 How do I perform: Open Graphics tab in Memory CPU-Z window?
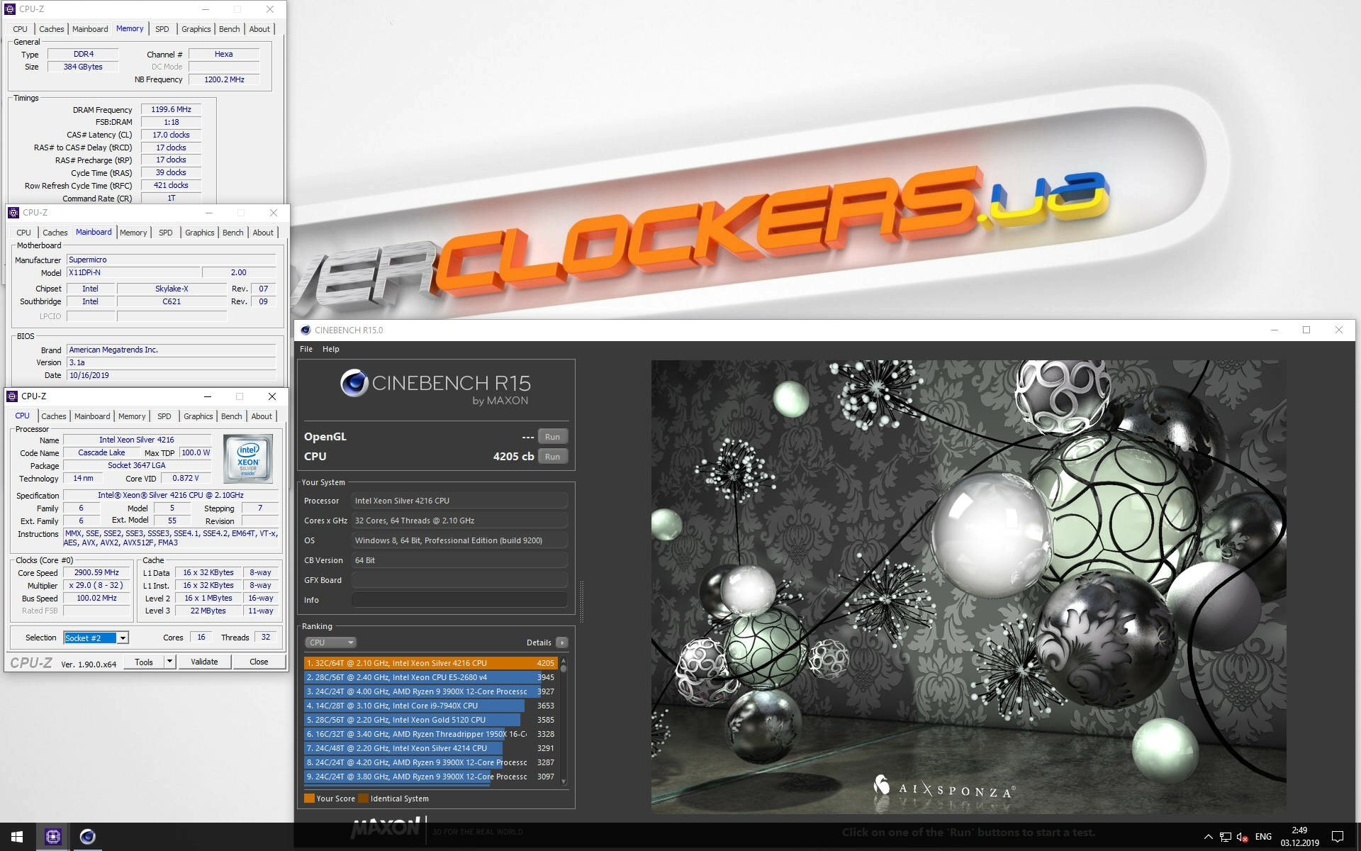click(196, 29)
